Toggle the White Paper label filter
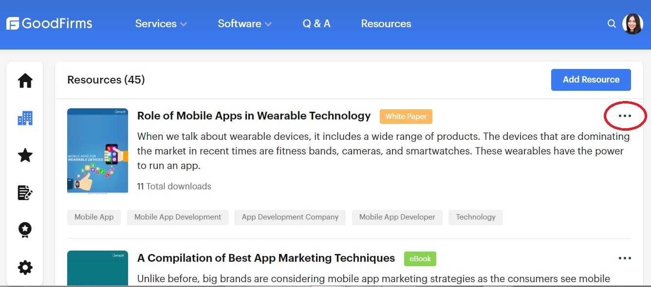Screen dimensions: 651x287 (406, 117)
